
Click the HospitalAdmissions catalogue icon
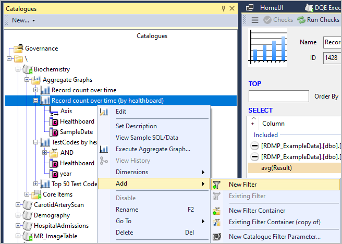click(x=28, y=226)
